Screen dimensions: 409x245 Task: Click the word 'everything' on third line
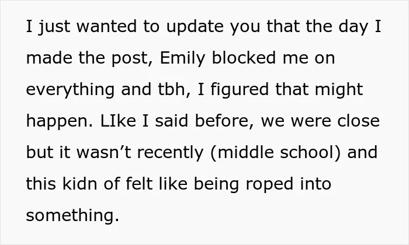[70, 90]
